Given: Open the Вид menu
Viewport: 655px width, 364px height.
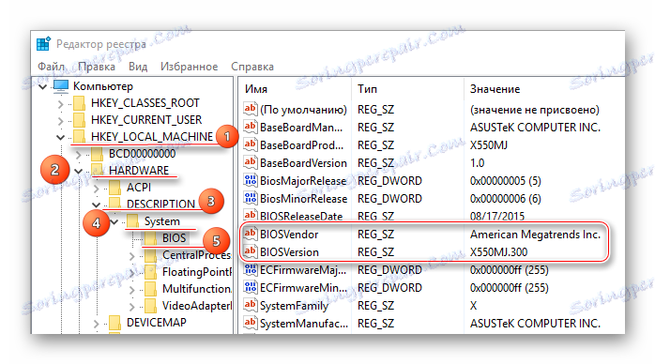Looking at the screenshot, I should point(138,67).
